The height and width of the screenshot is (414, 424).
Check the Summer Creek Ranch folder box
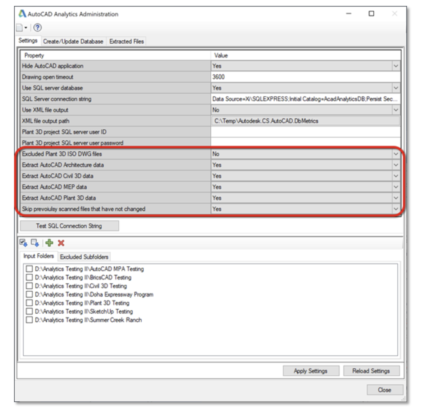[x=29, y=320]
